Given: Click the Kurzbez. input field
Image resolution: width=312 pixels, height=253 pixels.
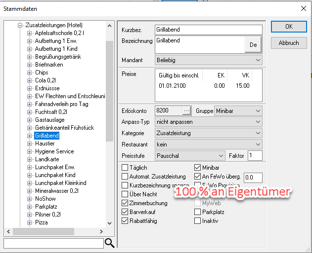Looking at the screenshot, I should click(x=208, y=30).
